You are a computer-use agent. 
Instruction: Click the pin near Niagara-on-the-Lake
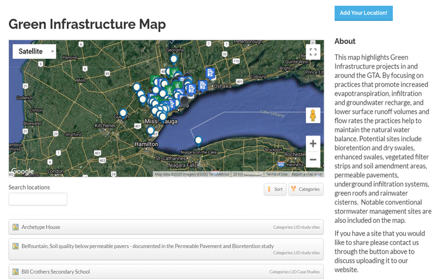198,140
